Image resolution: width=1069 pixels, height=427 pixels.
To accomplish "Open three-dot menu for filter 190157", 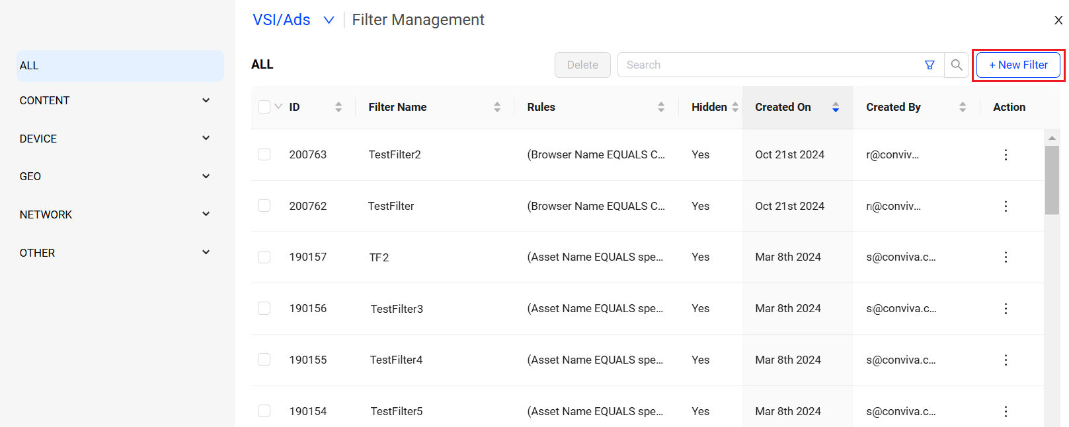I will tap(1006, 257).
